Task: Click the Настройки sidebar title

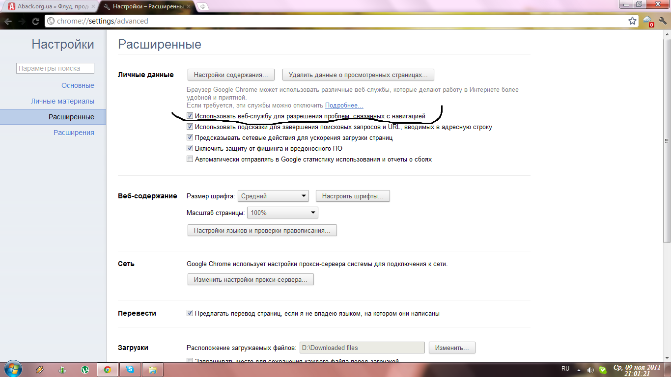Action: 63,45
